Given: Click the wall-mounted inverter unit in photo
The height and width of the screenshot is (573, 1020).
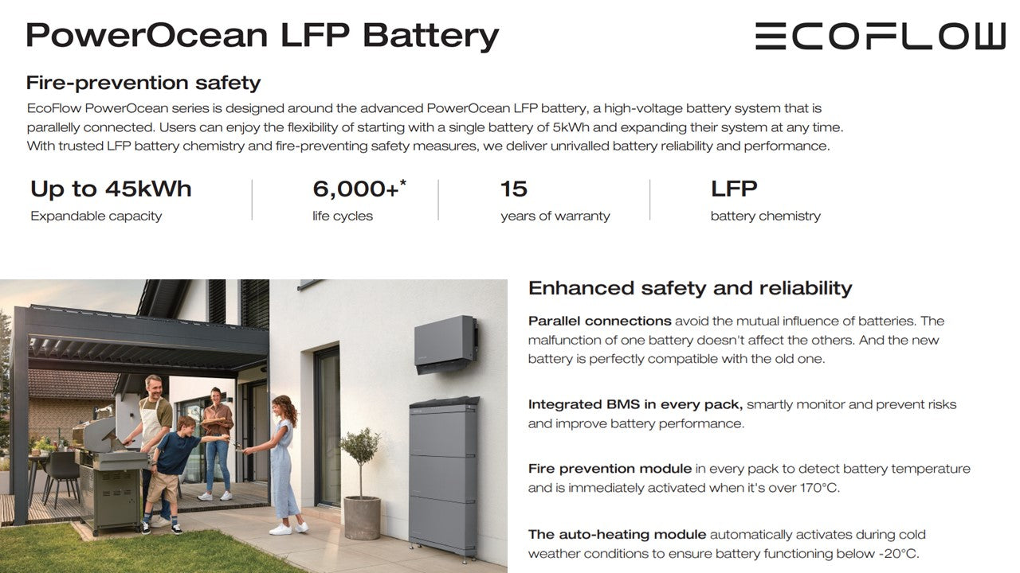Looking at the screenshot, I should click(445, 342).
